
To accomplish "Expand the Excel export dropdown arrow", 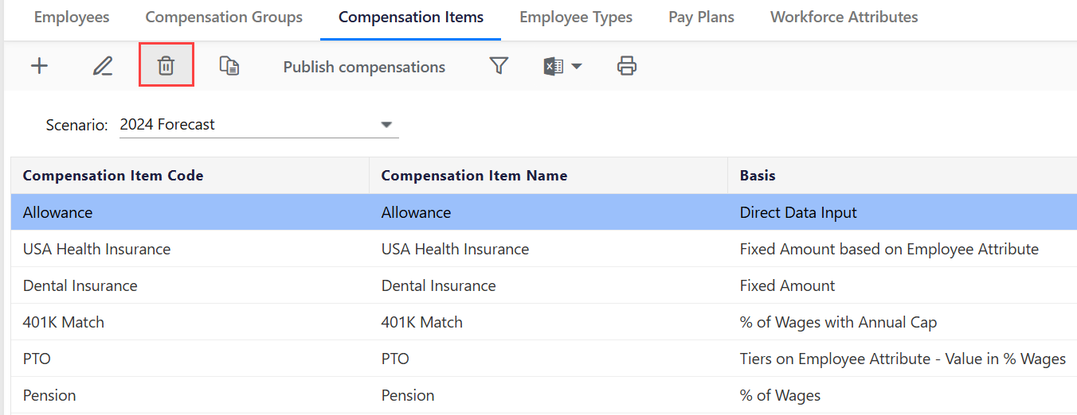I will (576, 67).
